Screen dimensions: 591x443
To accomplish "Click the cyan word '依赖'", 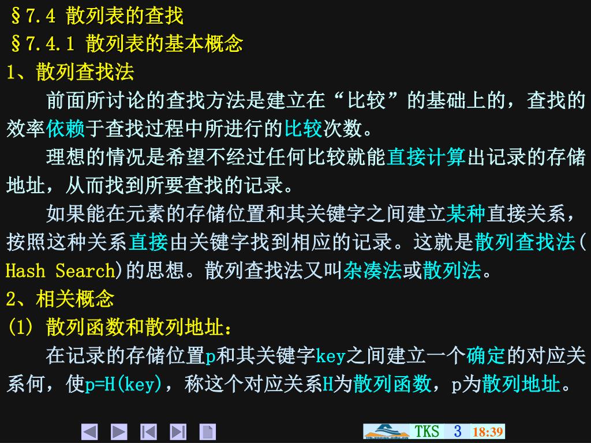I will 66,129.
